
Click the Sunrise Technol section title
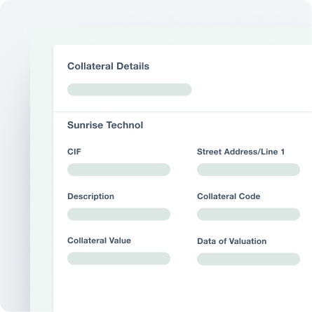click(105, 125)
